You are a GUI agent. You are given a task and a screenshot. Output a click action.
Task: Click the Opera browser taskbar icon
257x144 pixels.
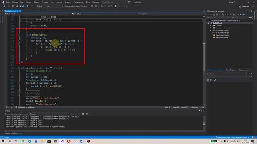click(69, 141)
